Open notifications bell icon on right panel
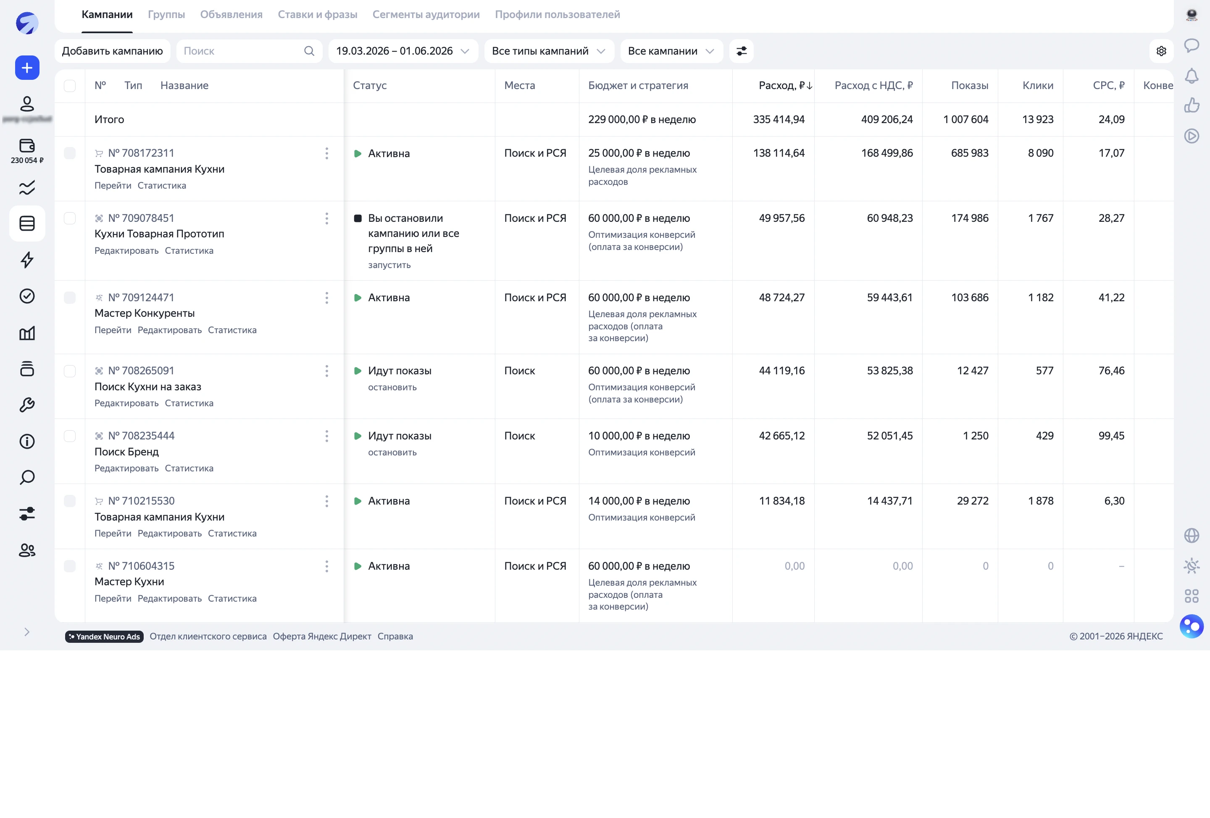 tap(1191, 76)
